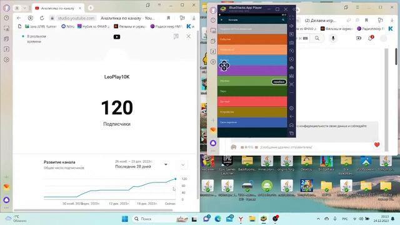Open the Nitro bookmark
This screenshot has height=225, width=400.
[68, 26]
